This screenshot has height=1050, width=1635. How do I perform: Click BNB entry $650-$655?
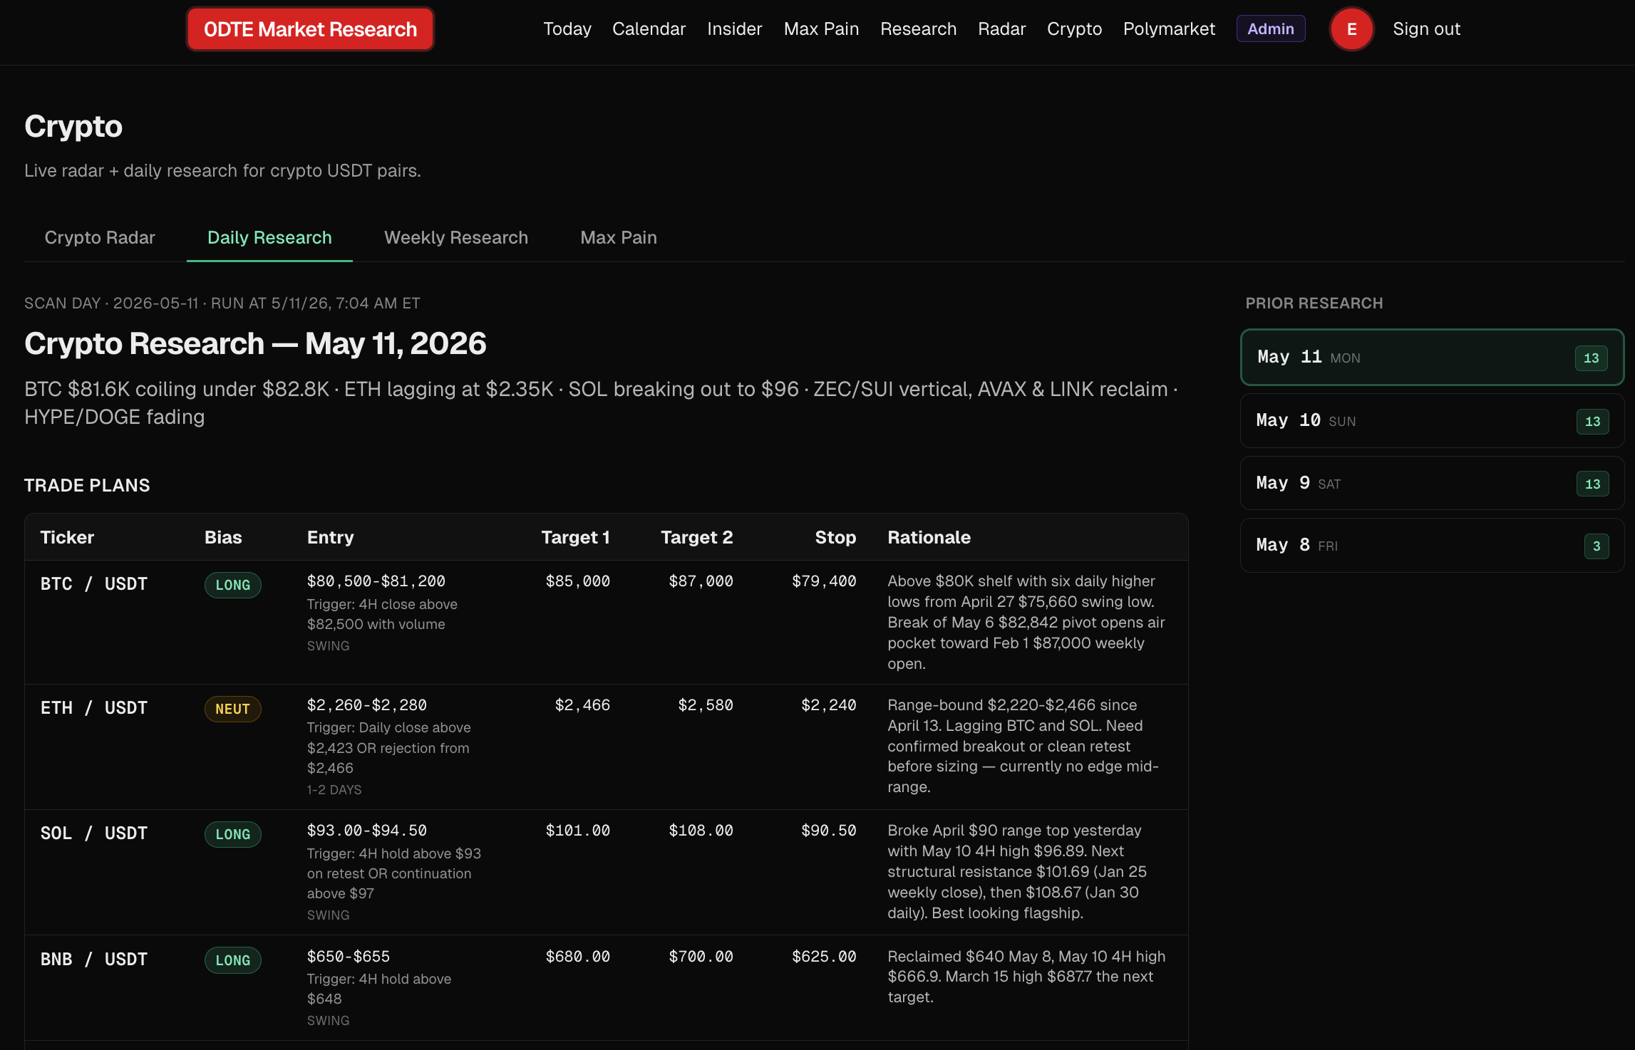point(349,957)
